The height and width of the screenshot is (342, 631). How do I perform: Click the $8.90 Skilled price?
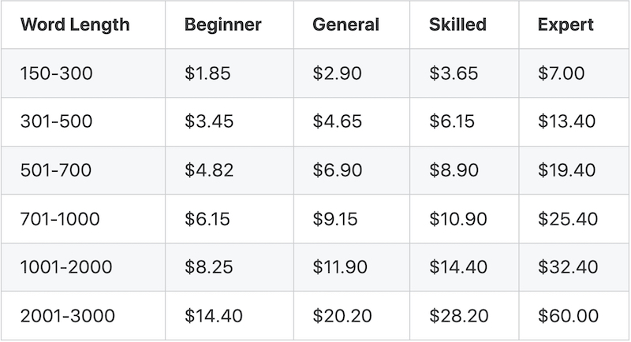(454, 170)
